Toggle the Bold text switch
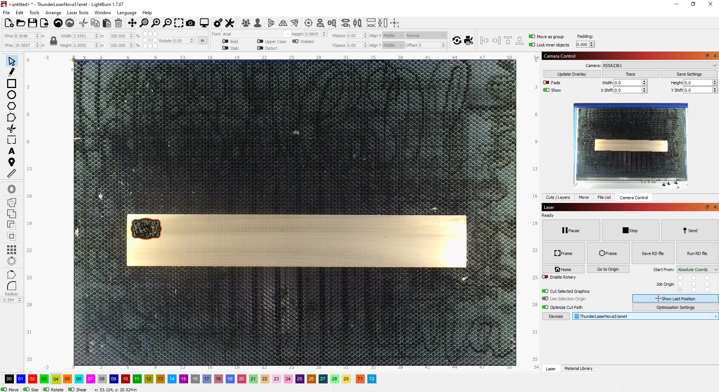The height and width of the screenshot is (392, 719). (225, 42)
